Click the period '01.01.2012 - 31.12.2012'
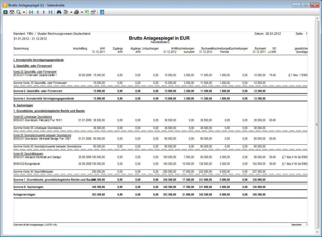Image resolution: width=322 pixels, height=237 pixels. coord(30,39)
